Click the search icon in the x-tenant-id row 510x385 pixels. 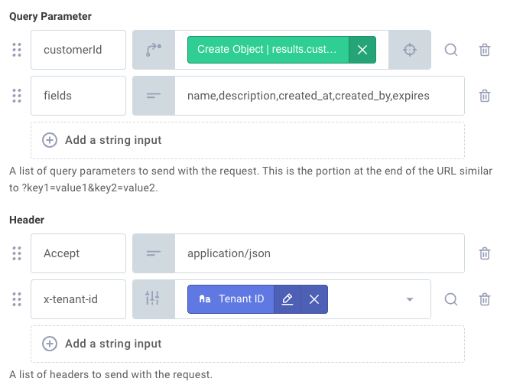451,299
